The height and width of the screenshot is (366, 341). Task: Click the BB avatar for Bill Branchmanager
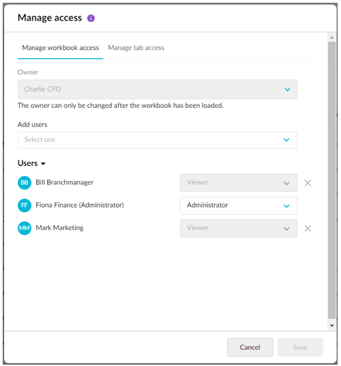coord(25,182)
